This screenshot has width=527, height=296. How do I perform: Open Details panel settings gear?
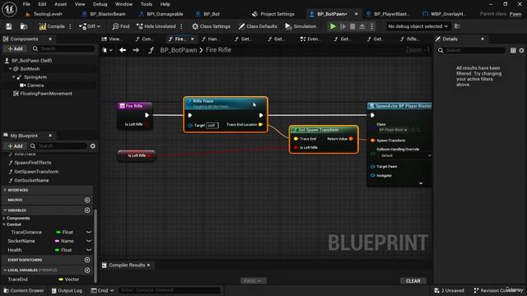[521, 50]
